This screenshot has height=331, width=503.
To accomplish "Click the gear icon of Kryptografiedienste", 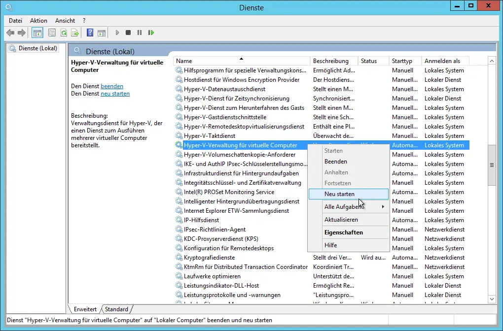I will 179,257.
